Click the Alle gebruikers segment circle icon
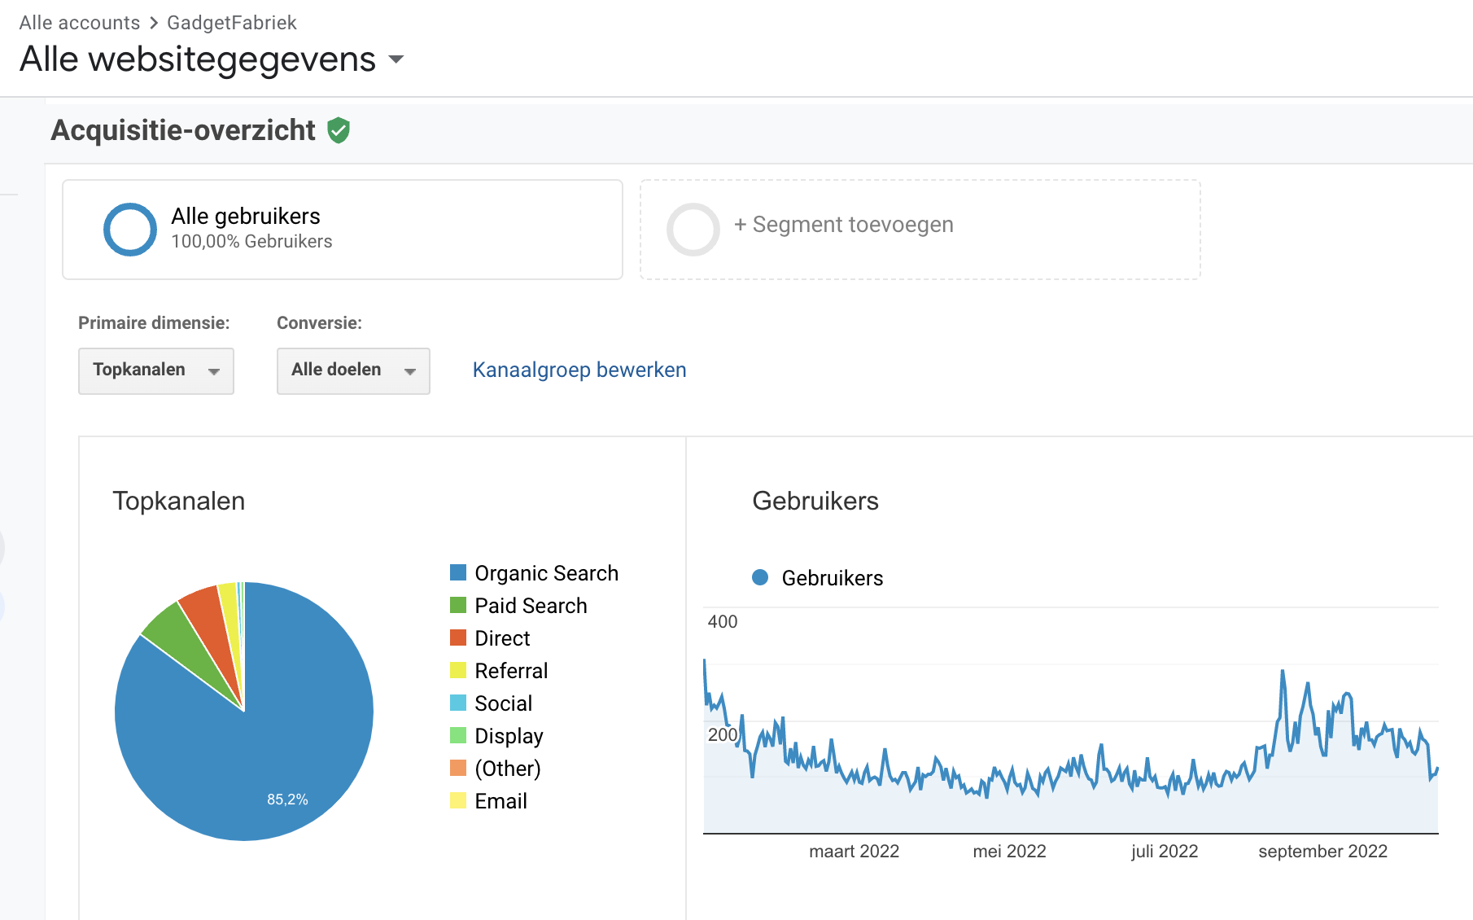1473x920 pixels. 130,230
